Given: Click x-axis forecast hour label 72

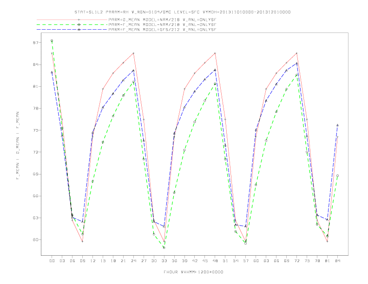Looking at the screenshot, I should 296,261.
